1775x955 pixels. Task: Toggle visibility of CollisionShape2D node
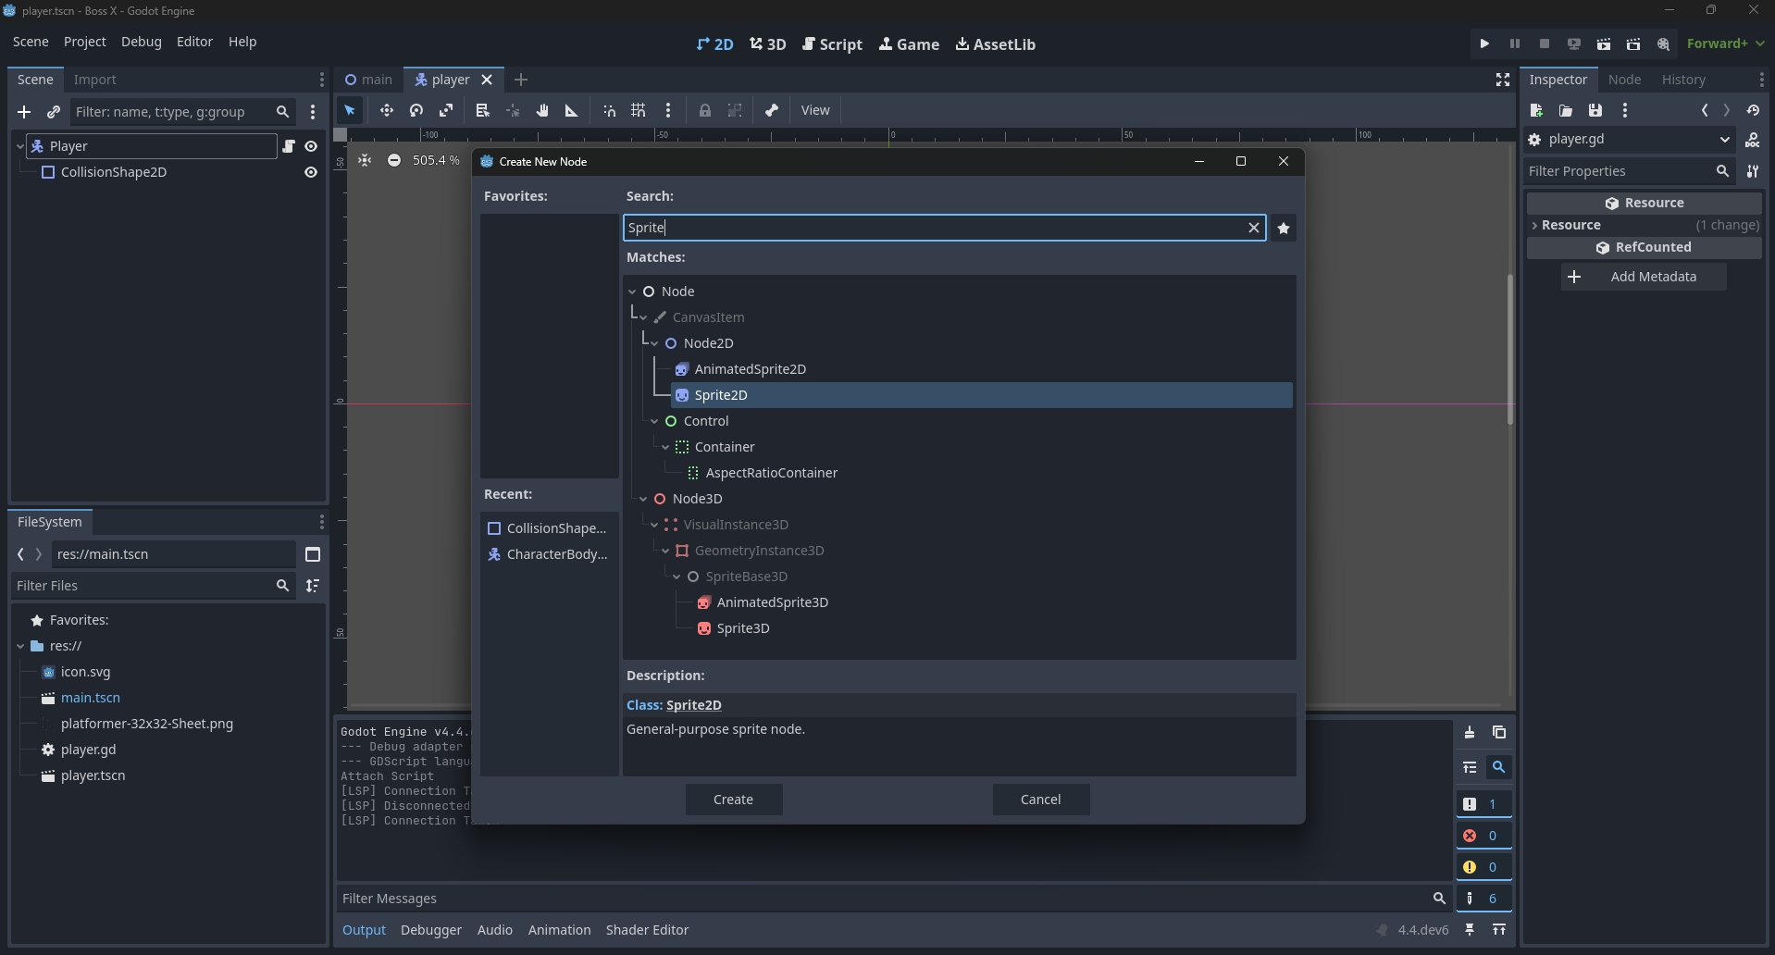(311, 172)
